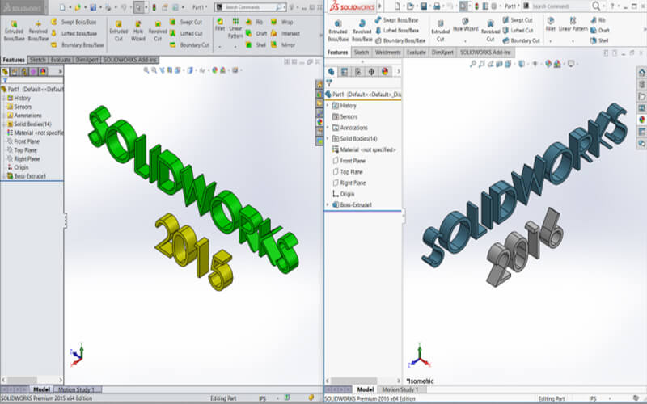Show more manager tabs chevron, 2016 panel
Image resolution: width=647 pixels, height=404 pixels.
pos(398,72)
